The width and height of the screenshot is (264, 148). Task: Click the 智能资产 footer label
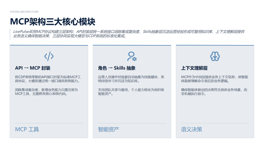109,129
